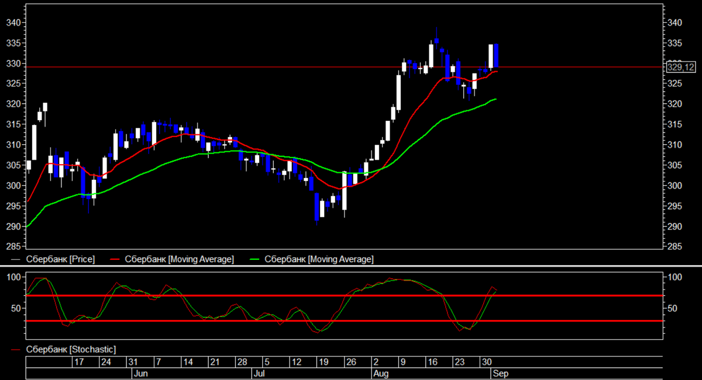Pick the 24 date marker on timeline
Image resolution: width=702 pixels, height=380 pixels.
click(106, 362)
